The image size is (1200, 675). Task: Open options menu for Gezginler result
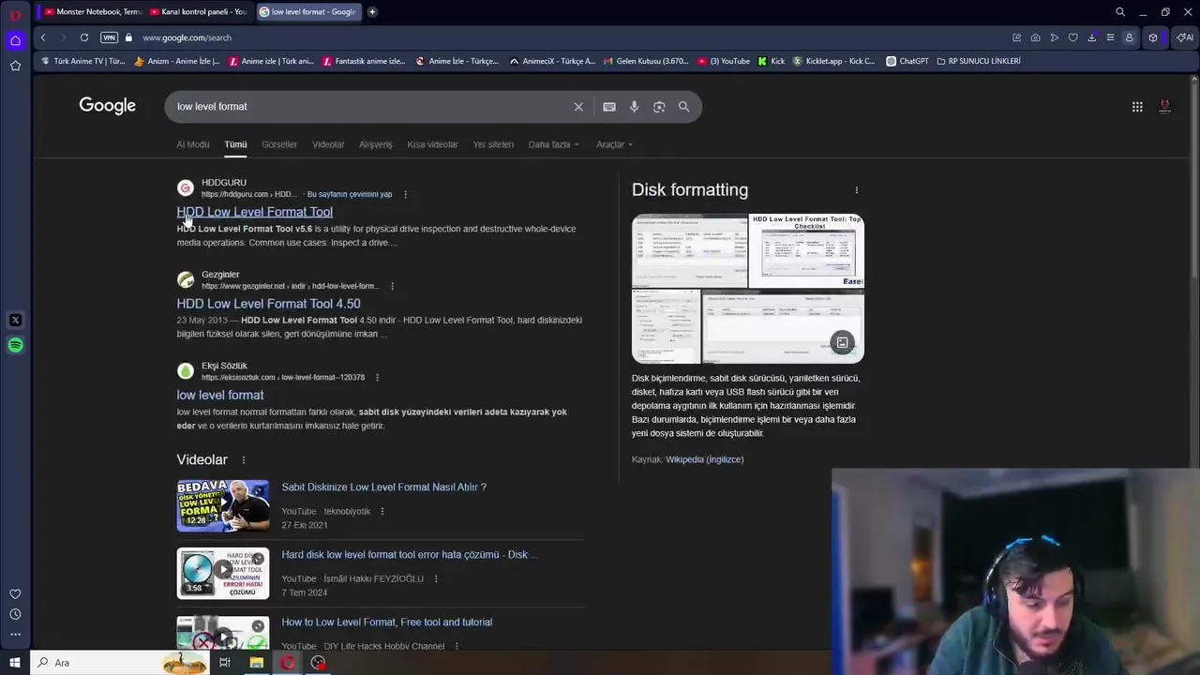pos(392,286)
